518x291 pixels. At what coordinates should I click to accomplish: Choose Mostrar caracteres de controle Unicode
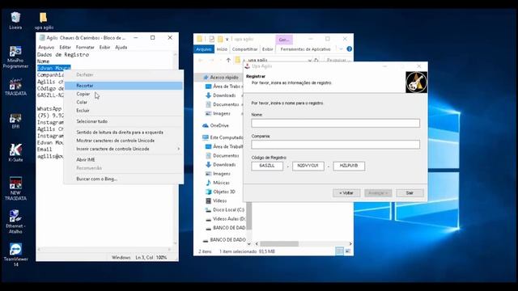(124, 140)
